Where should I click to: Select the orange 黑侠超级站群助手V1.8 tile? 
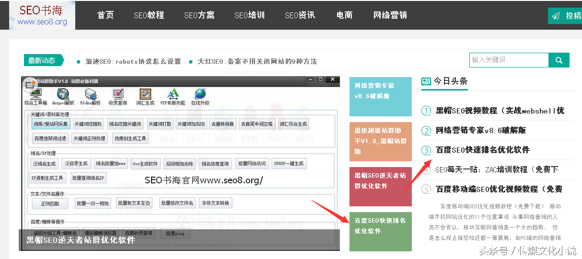coord(381,141)
